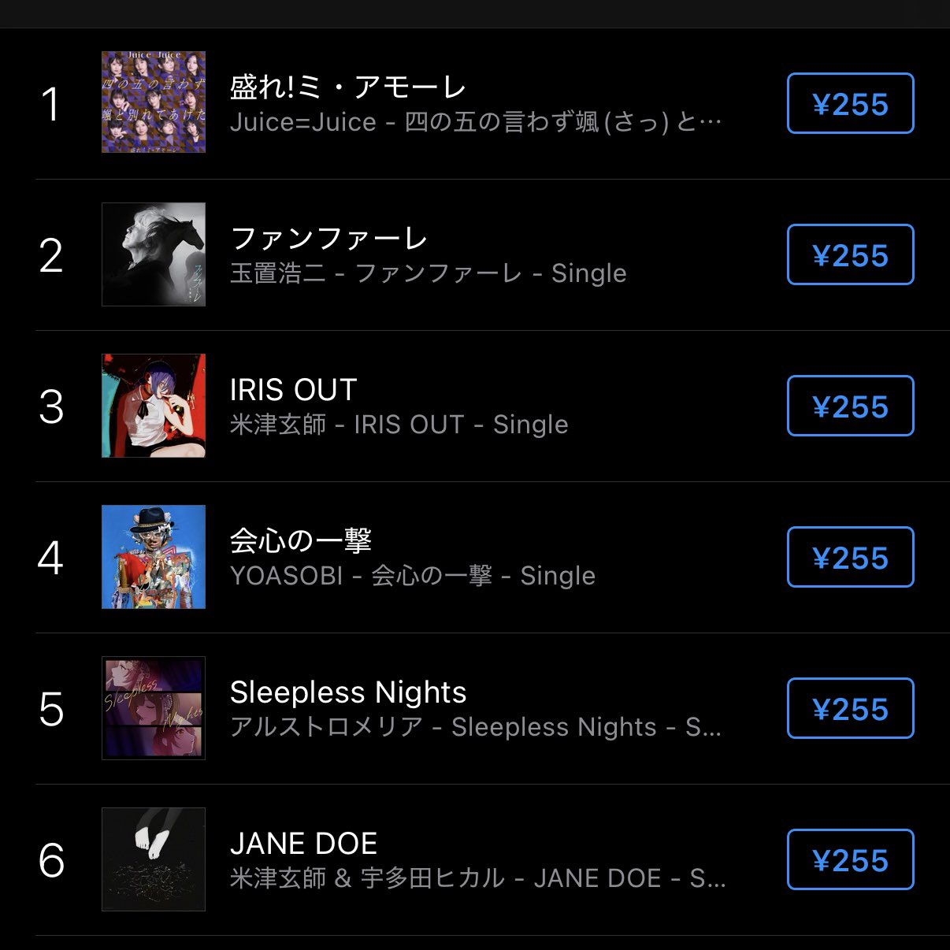950x950 pixels.
Task: Purchase ファンファーレ with its ¥255 button
Action: (x=850, y=254)
